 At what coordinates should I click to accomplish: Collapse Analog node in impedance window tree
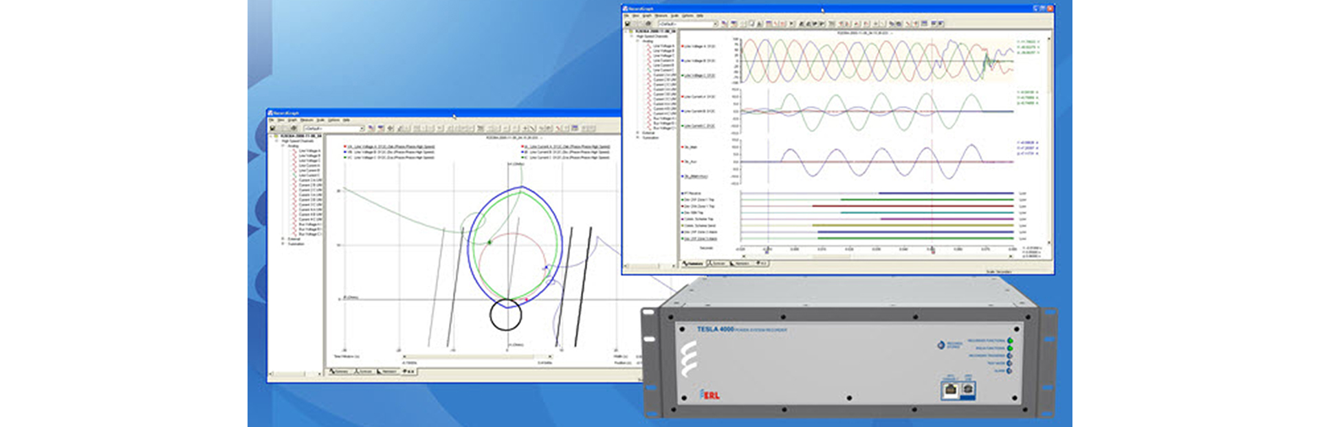pyautogui.click(x=283, y=146)
